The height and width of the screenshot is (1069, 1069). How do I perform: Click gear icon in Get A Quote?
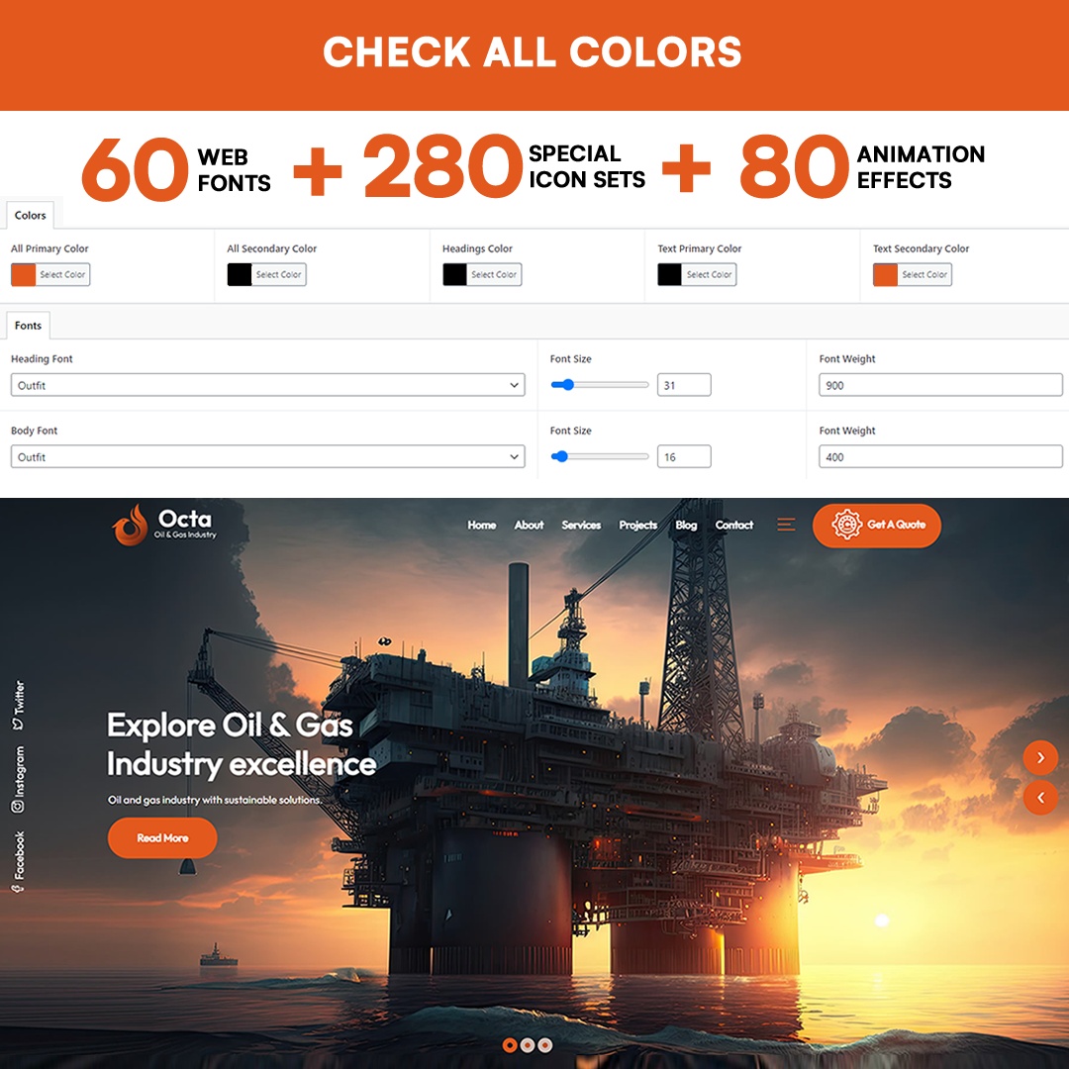[846, 525]
